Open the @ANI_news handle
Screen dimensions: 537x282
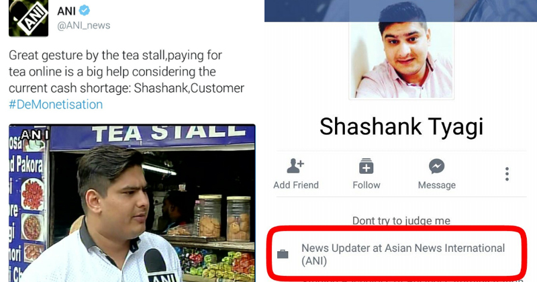(x=83, y=26)
